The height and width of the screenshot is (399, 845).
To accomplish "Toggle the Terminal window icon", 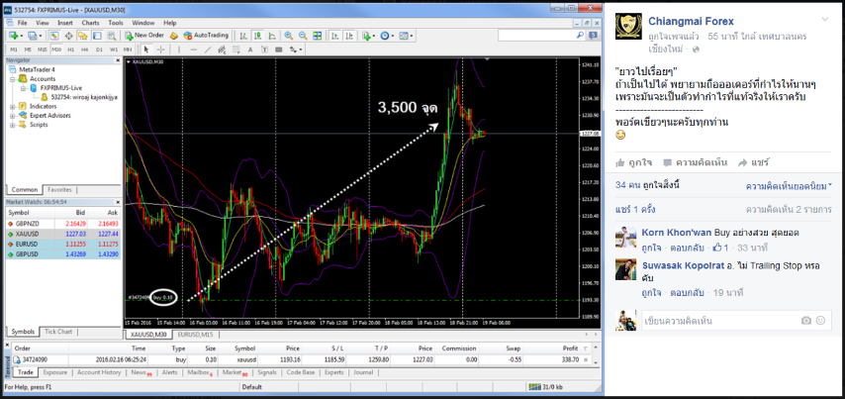I will click(97, 36).
